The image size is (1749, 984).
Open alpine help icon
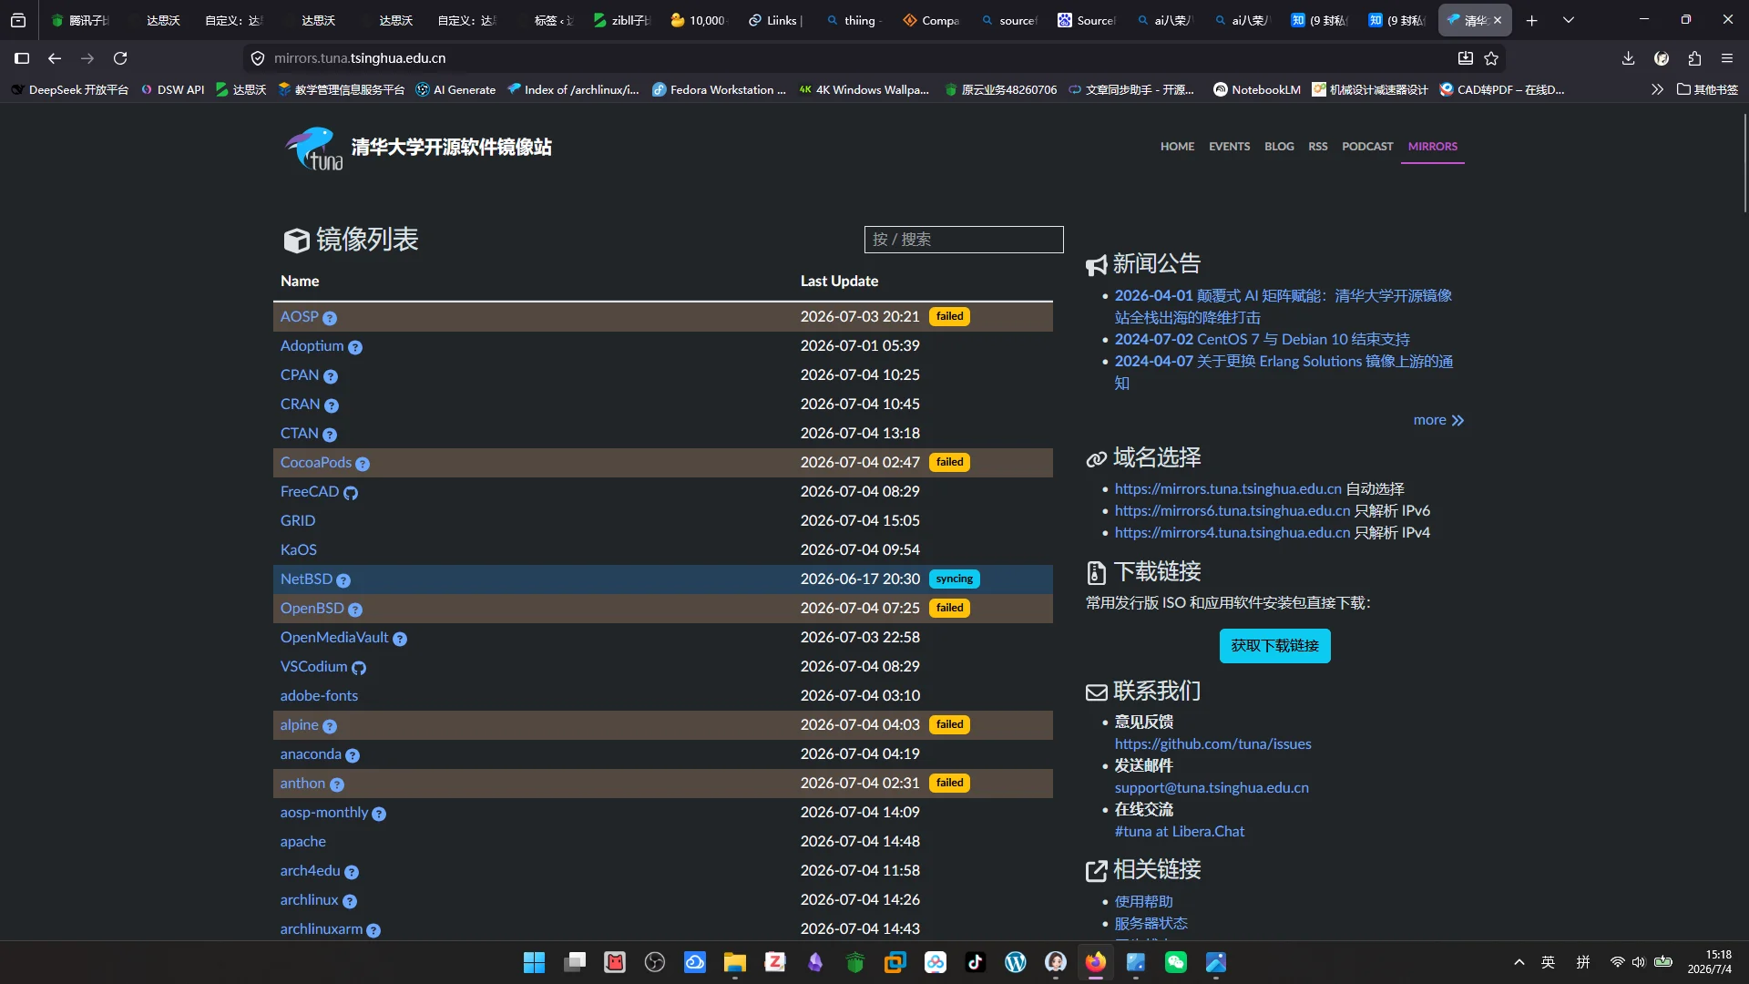[330, 726]
